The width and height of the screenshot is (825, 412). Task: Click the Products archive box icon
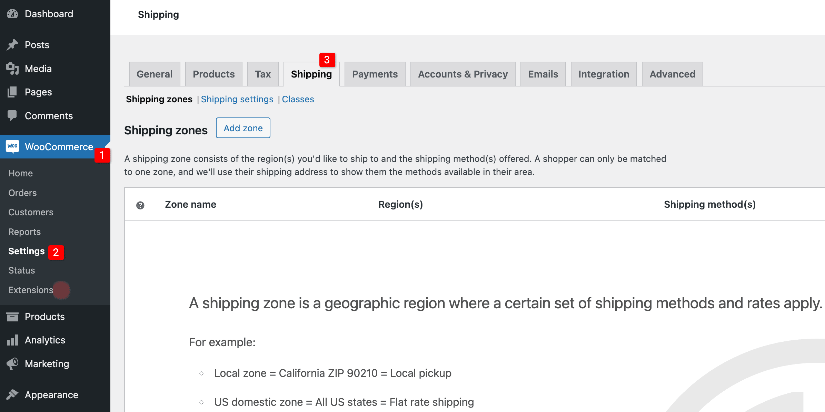(x=12, y=317)
